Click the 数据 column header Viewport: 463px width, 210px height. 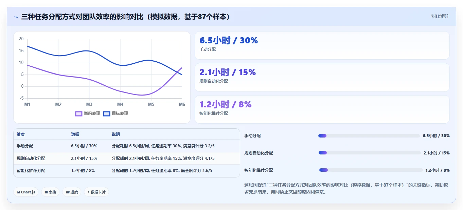[x=75, y=134]
